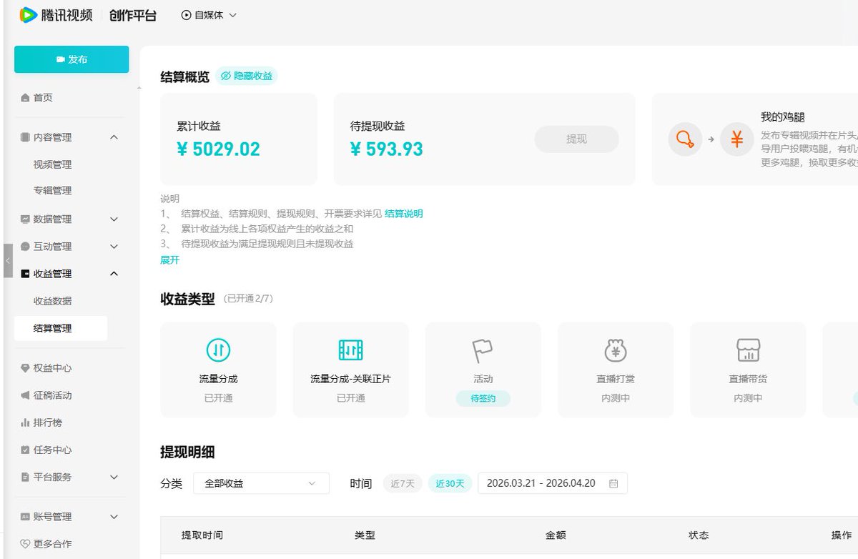Expand the 数据管理 chevron
858x559 pixels.
click(x=114, y=219)
